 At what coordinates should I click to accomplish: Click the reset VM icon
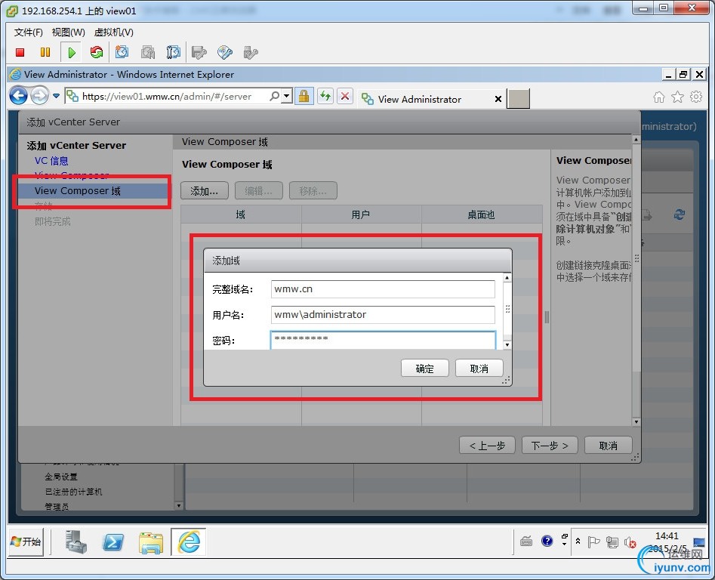96,52
